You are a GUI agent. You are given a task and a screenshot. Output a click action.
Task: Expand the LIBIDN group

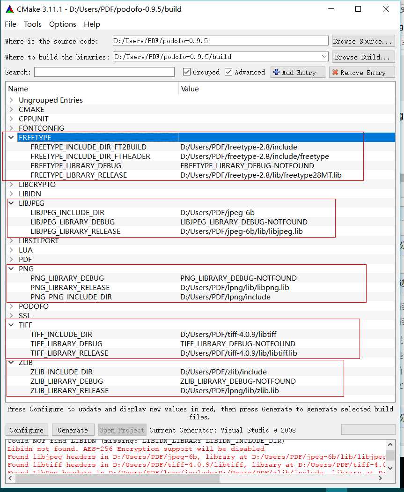tap(11, 194)
